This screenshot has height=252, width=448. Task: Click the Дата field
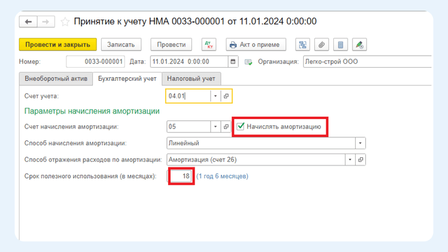click(189, 61)
